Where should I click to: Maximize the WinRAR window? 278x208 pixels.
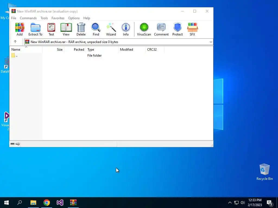[x=195, y=11]
